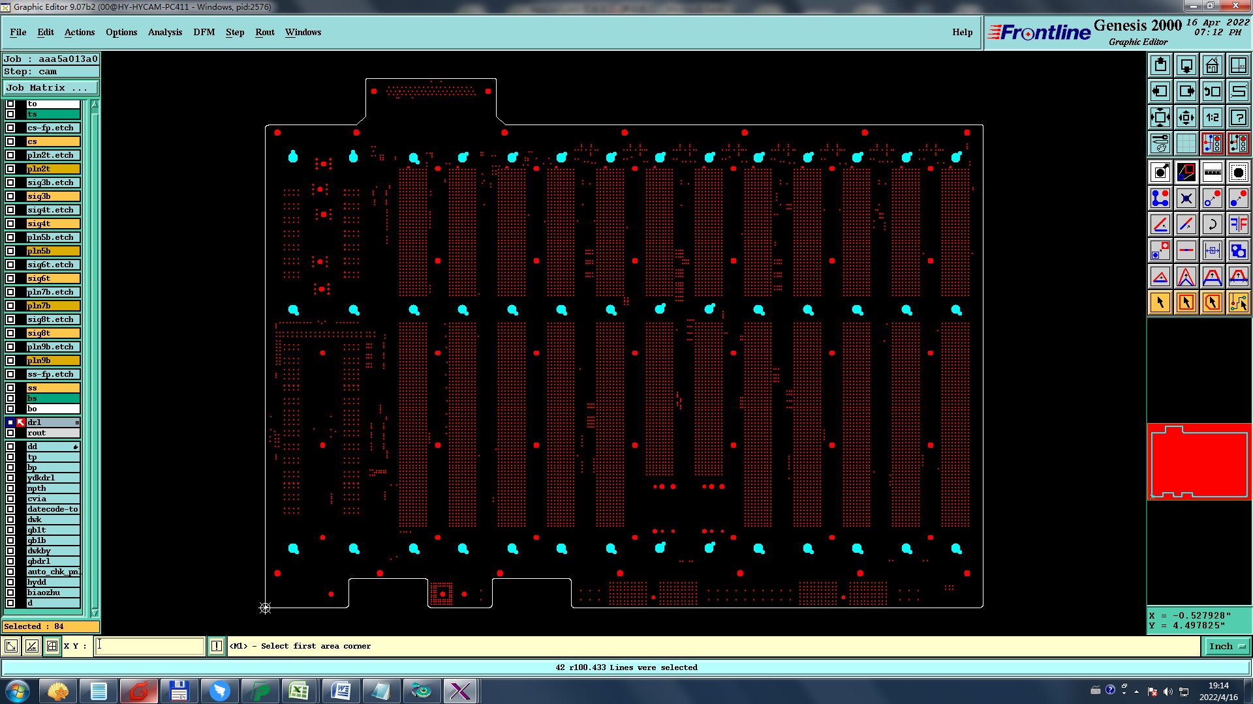
Task: Click the Job Matrix ... button
Action: point(51,87)
